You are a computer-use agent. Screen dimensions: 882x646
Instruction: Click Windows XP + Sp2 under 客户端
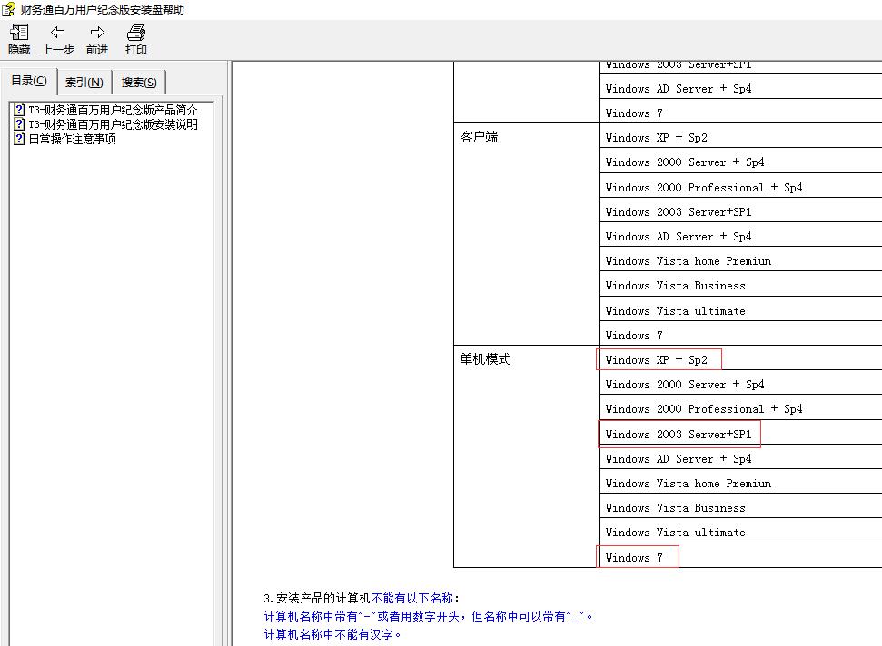tap(657, 138)
